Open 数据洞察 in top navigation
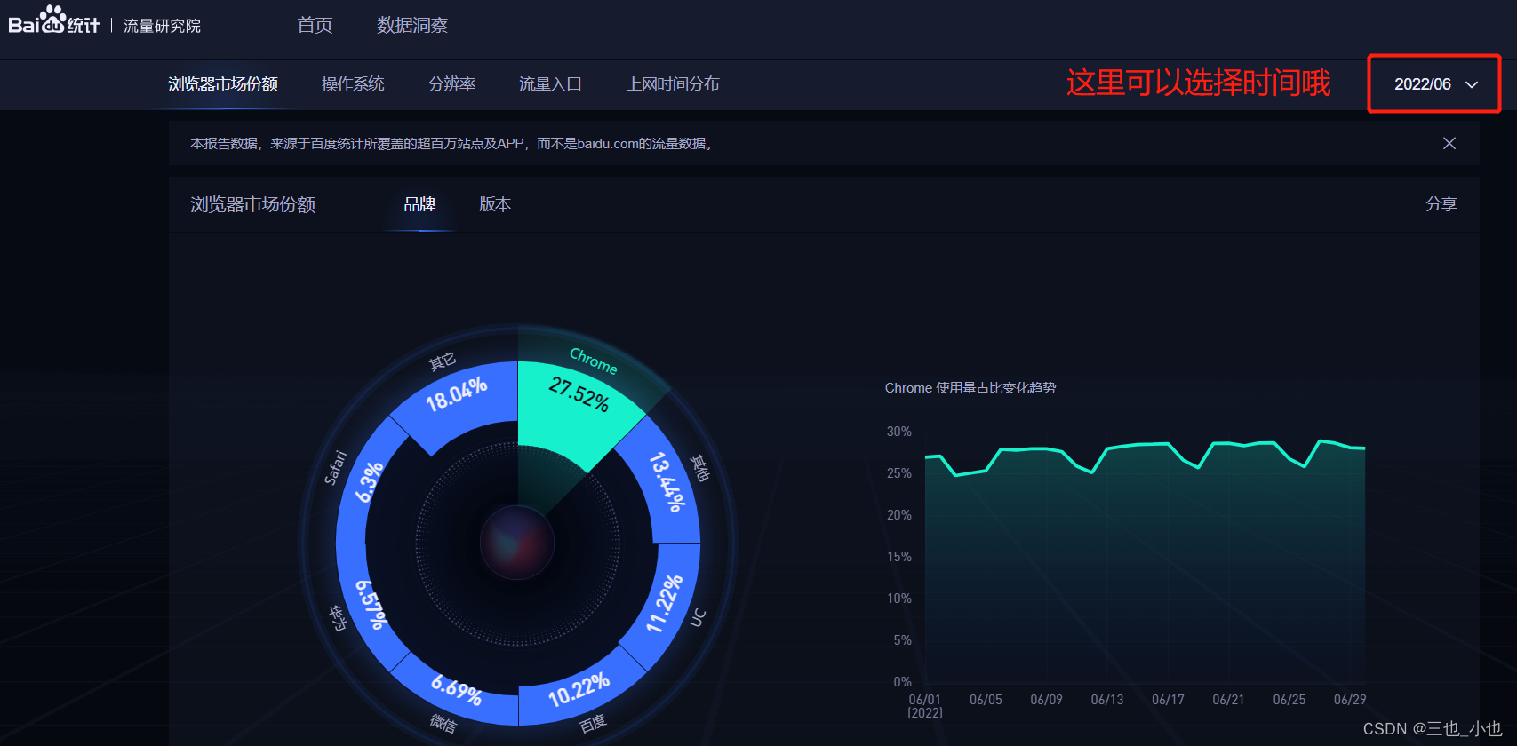Image resolution: width=1517 pixels, height=746 pixels. click(x=412, y=26)
